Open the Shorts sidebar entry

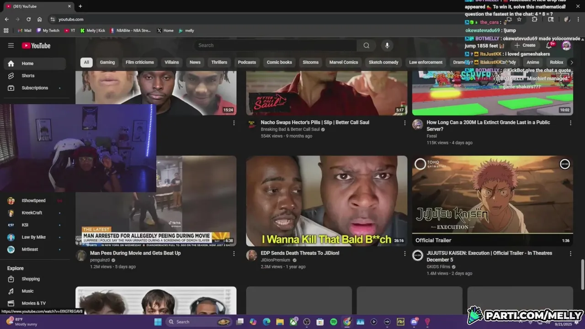coord(34,76)
